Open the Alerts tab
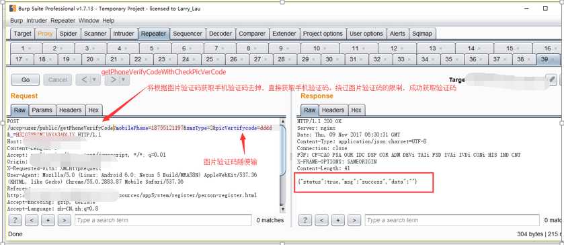Viewport: 564px width, 245px height. pos(397,34)
